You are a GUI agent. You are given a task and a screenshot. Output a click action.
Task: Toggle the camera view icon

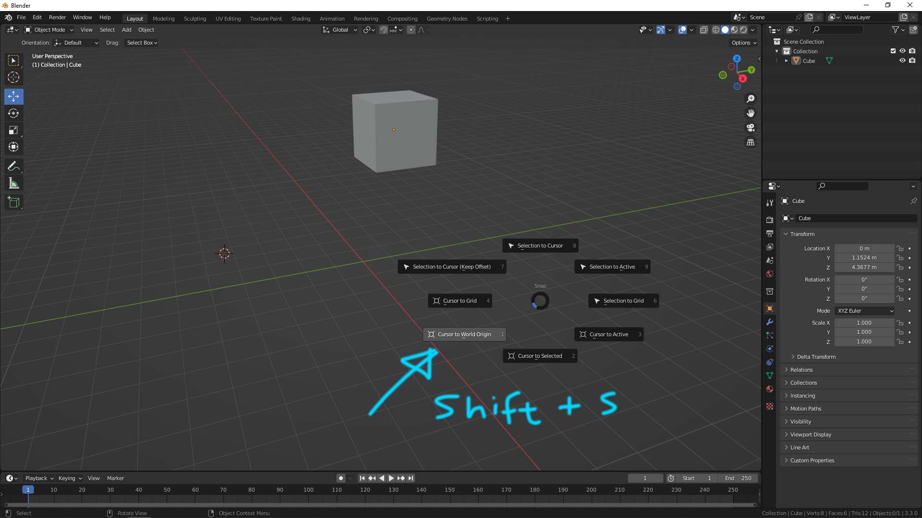click(751, 128)
